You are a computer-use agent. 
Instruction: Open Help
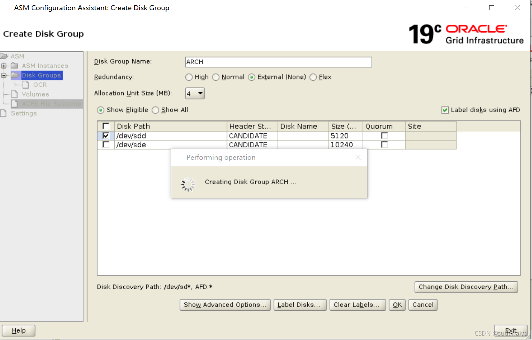pos(19,330)
